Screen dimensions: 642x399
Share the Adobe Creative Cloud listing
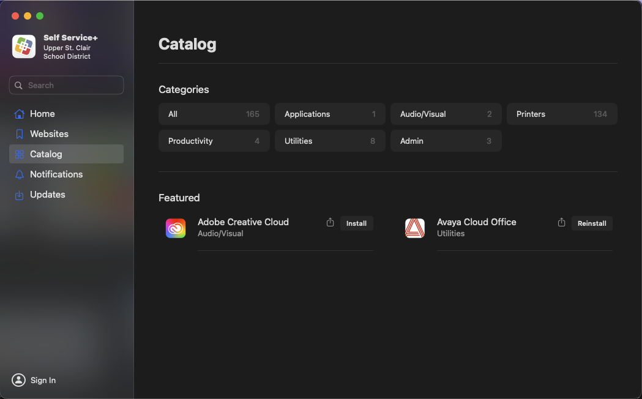click(330, 223)
